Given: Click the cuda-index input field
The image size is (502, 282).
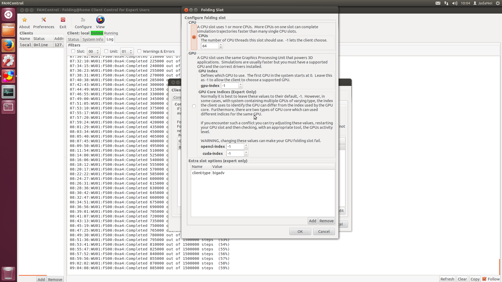Looking at the screenshot, I should 235,154.
